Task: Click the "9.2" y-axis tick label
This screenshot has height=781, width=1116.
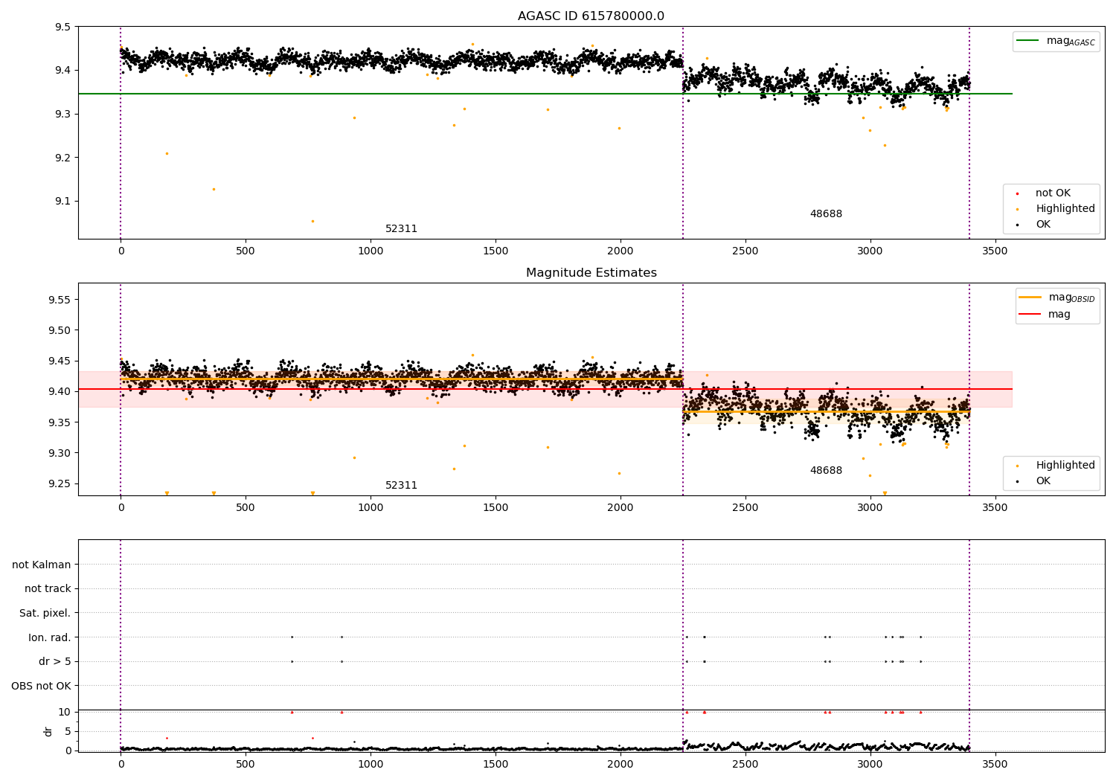Action: 64,158
